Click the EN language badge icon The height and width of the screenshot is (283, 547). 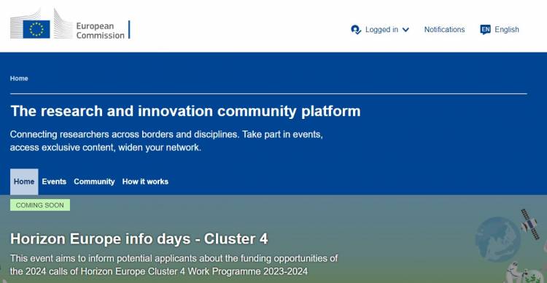click(485, 30)
